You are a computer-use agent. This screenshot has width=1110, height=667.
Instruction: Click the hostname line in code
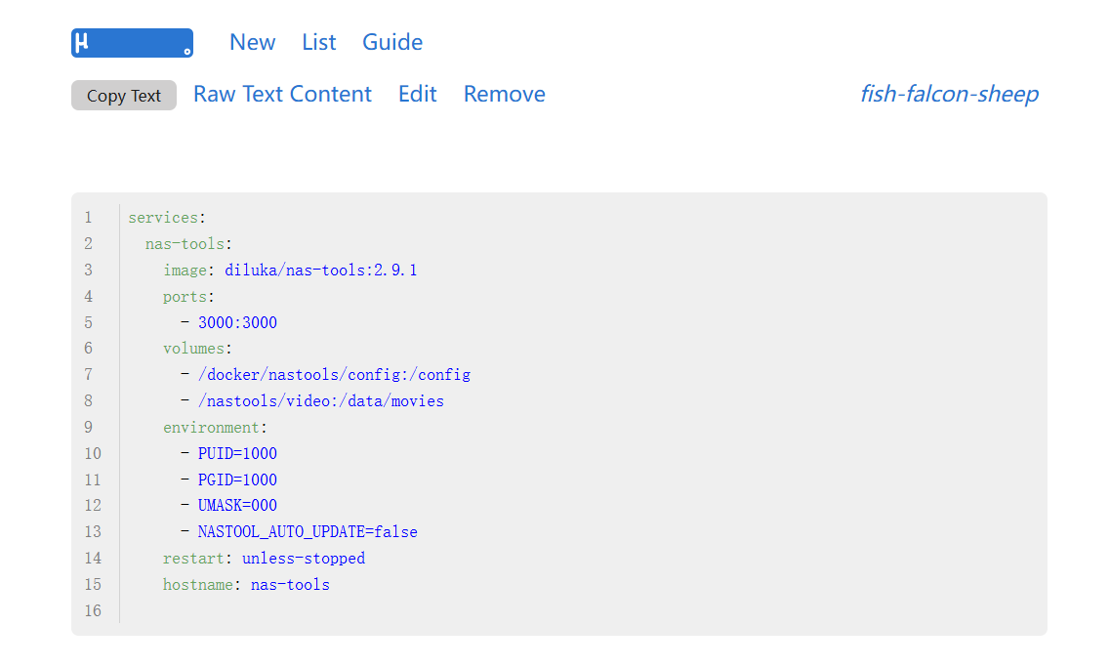point(246,585)
